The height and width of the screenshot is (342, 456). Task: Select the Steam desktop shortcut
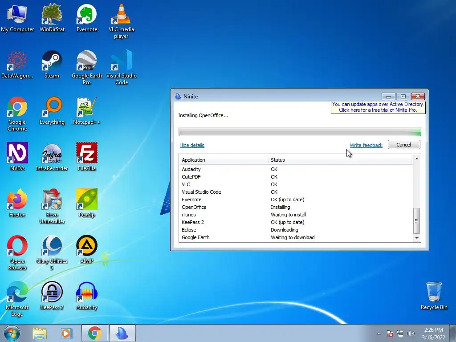(x=52, y=64)
